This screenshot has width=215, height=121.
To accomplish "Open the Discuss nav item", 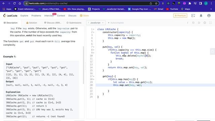I will click(72, 16).
